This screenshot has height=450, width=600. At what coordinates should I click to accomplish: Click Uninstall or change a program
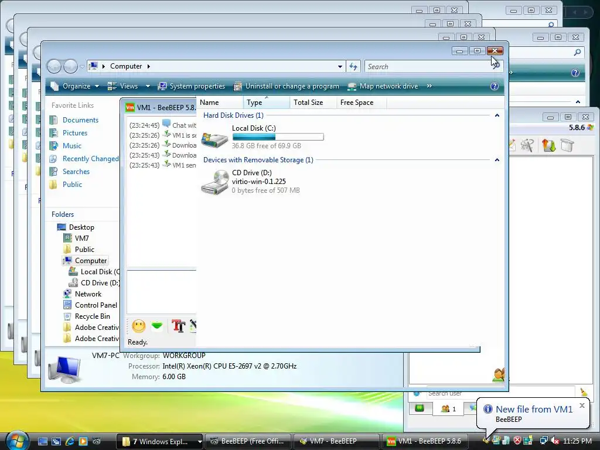[x=286, y=86]
